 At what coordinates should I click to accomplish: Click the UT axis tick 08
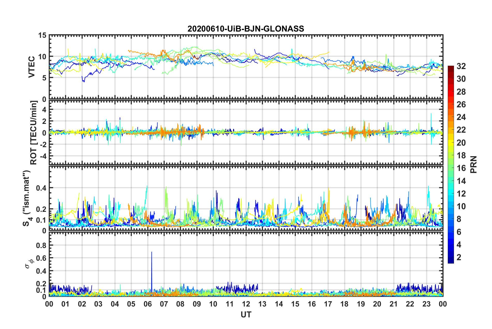[x=180, y=304]
